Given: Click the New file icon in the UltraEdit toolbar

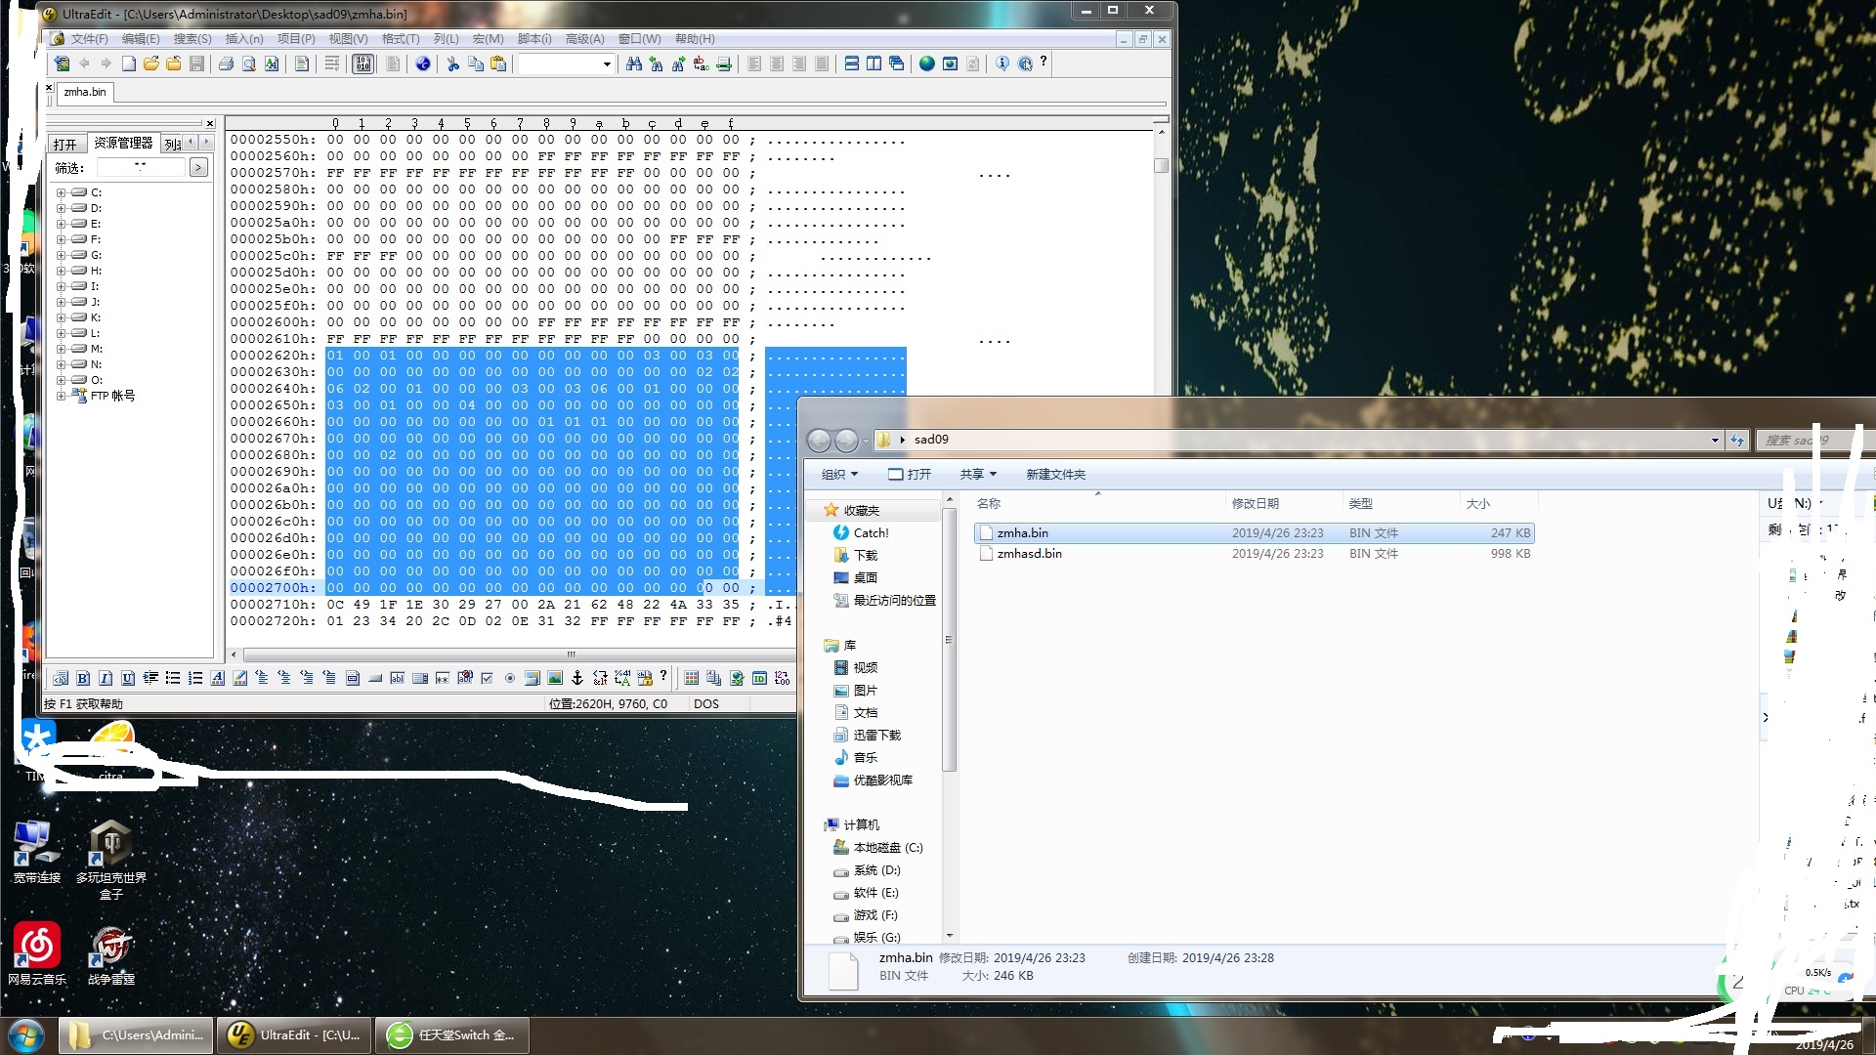Looking at the screenshot, I should (128, 63).
